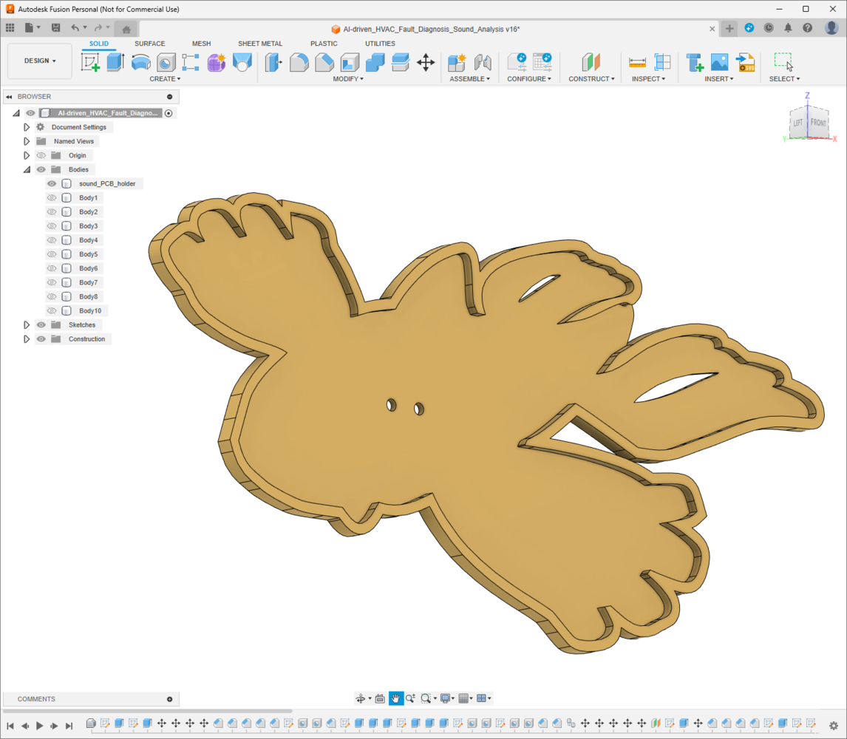Collapse the Bodies folder
This screenshot has height=739, width=847.
pyautogui.click(x=27, y=170)
